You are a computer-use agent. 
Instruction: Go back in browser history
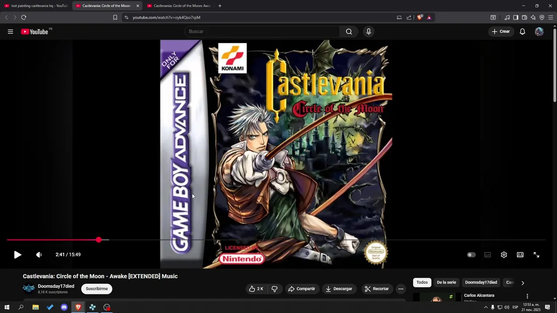click(6, 17)
